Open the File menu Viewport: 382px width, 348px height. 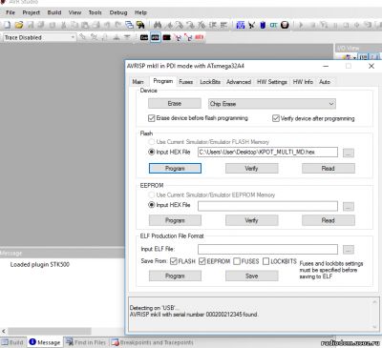coord(11,12)
